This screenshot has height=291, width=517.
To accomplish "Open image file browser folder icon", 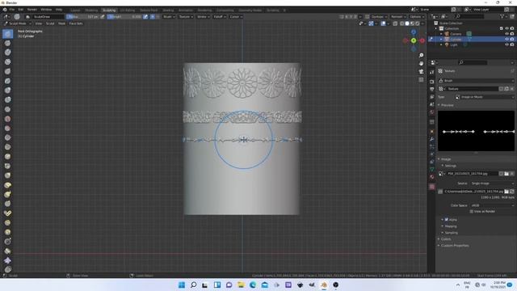I will coord(506,192).
